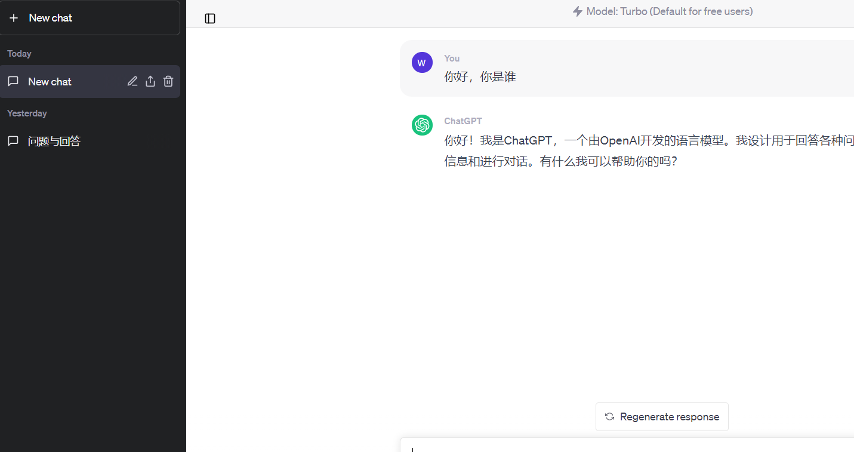Click the sidebar collapse icon
The width and height of the screenshot is (854, 452).
coord(210,19)
